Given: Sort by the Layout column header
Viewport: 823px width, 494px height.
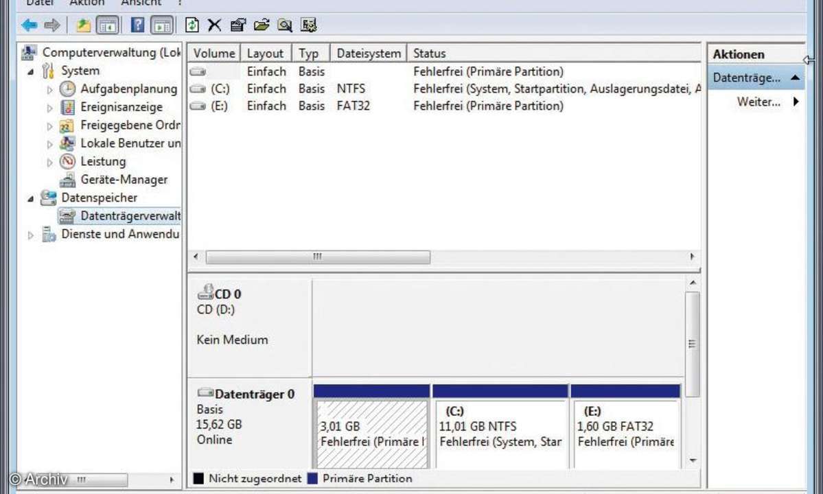Looking at the screenshot, I should (x=266, y=53).
